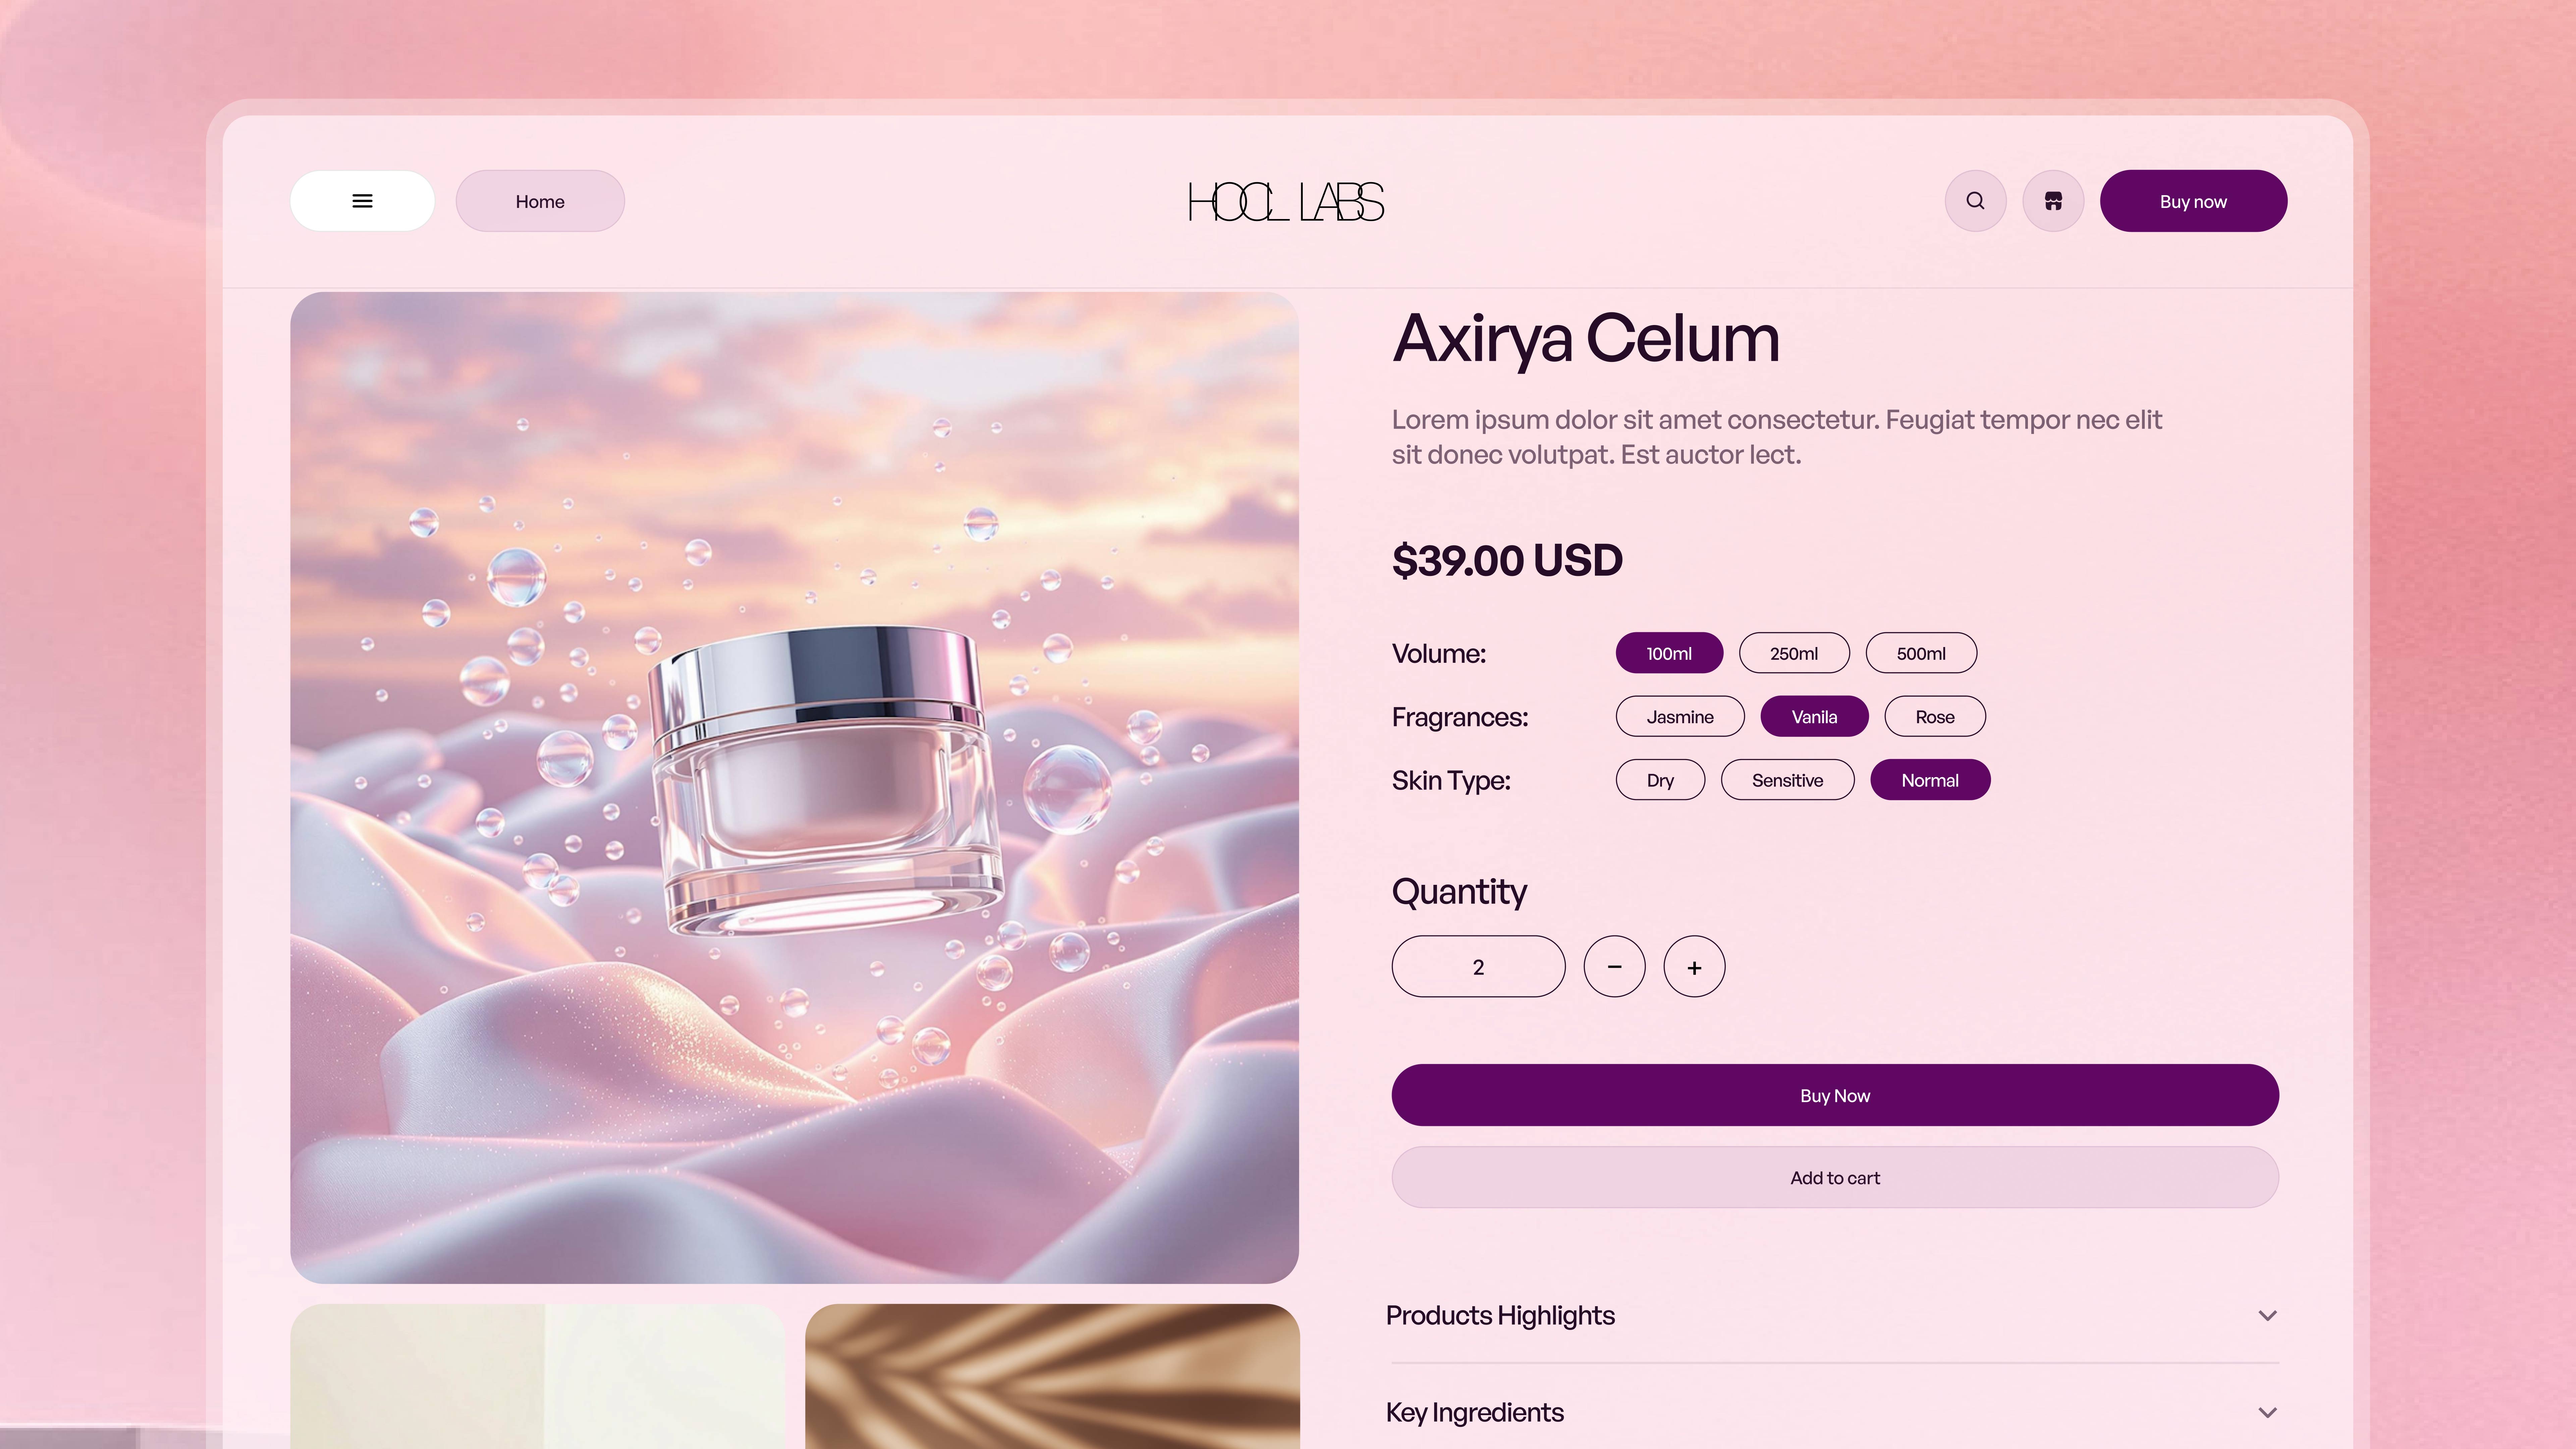Add product to cart

coord(1835,1178)
